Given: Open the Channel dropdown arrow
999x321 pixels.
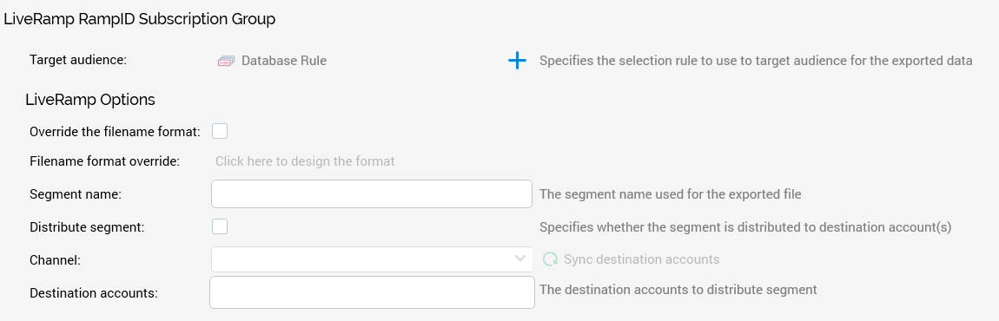Looking at the screenshot, I should point(519,259).
